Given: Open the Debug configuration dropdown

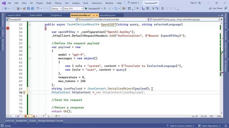Looking at the screenshot, I should coord(57,9).
